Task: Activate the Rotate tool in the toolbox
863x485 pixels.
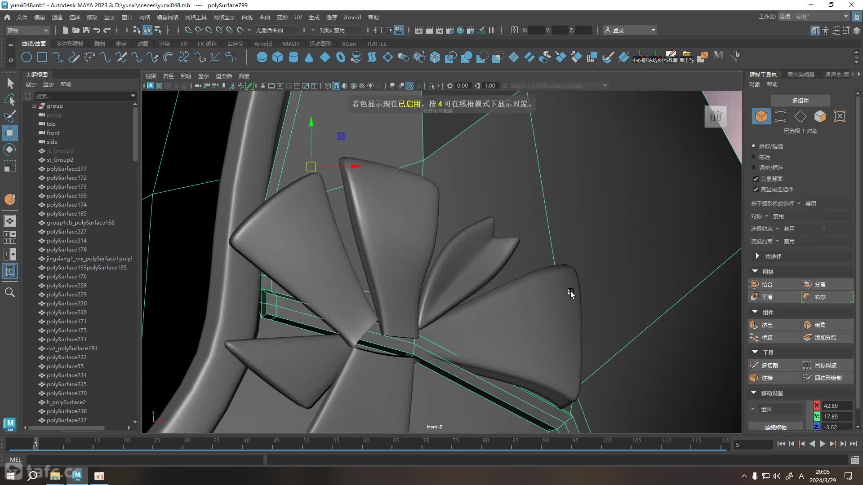Action: click(x=10, y=150)
